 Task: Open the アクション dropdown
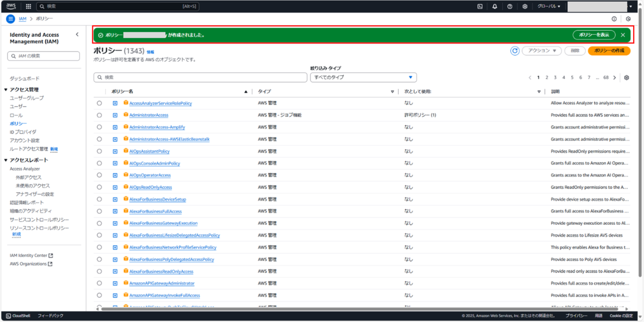tap(541, 50)
